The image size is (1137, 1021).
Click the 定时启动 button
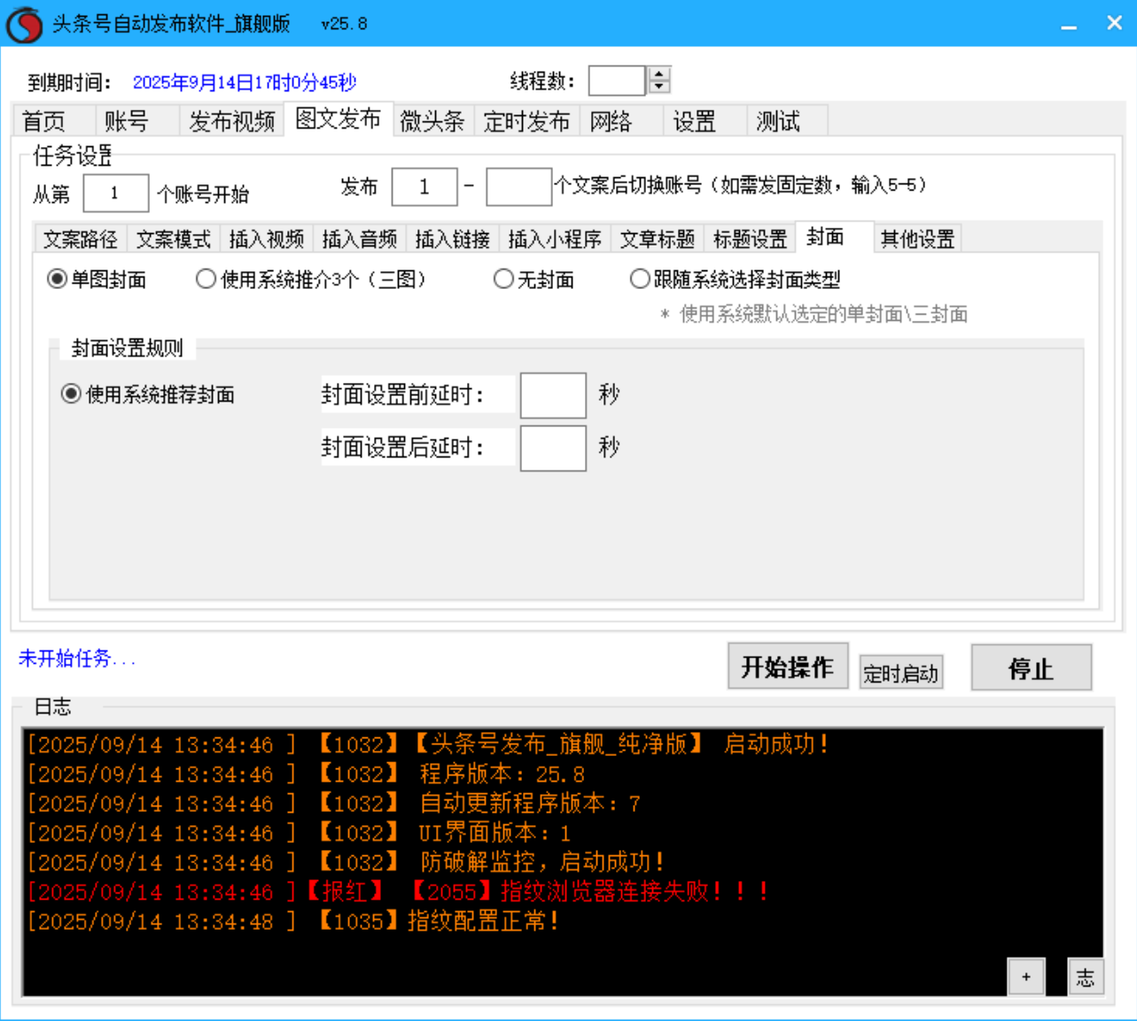pos(900,672)
